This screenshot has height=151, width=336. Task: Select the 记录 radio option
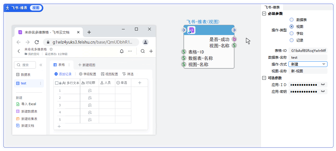click(x=291, y=40)
